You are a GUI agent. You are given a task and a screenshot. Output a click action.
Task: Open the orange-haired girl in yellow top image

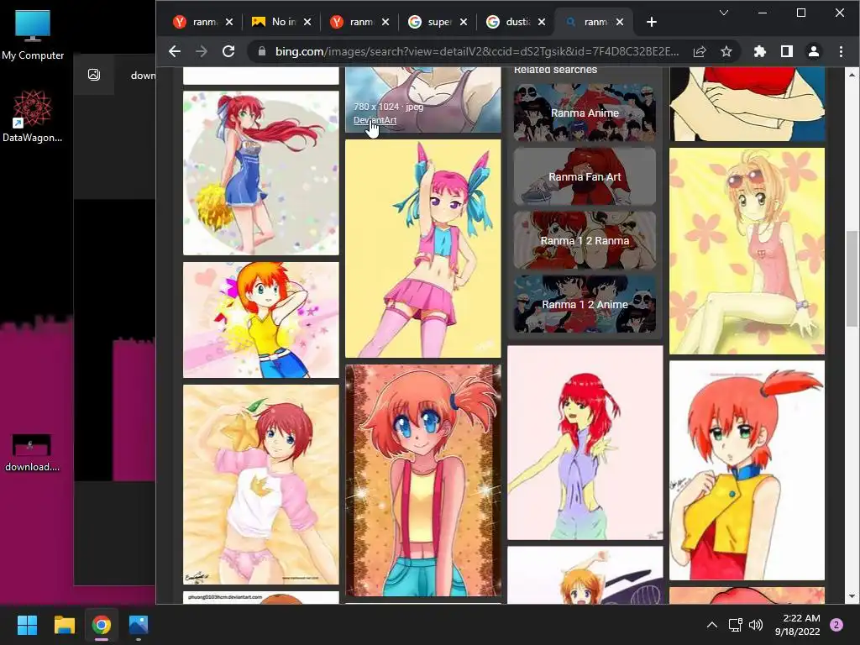click(261, 320)
